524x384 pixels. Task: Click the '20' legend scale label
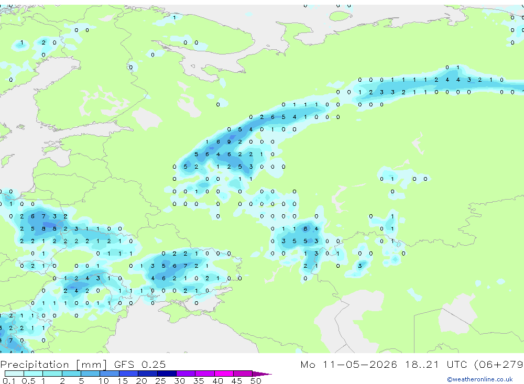coord(141,381)
